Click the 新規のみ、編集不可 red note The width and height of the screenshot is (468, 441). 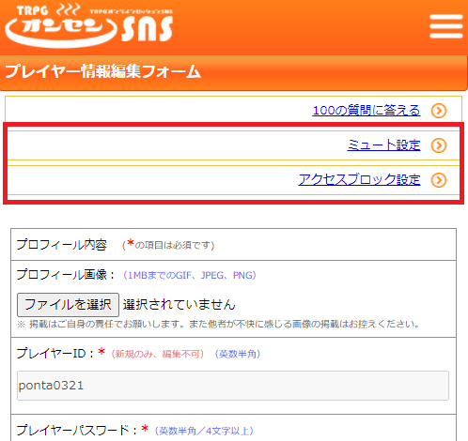(158, 354)
